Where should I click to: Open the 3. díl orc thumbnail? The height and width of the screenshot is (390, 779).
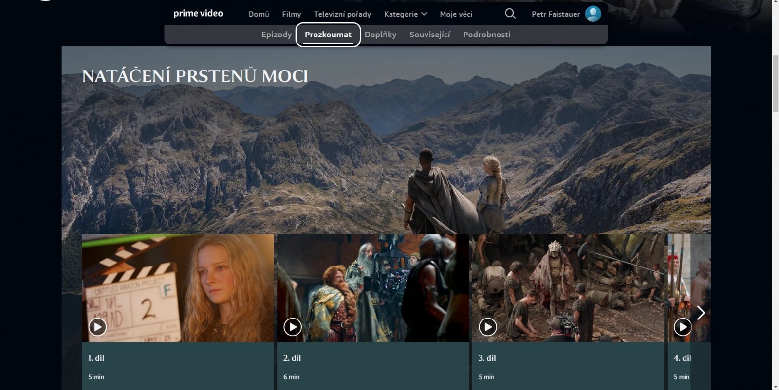point(568,288)
